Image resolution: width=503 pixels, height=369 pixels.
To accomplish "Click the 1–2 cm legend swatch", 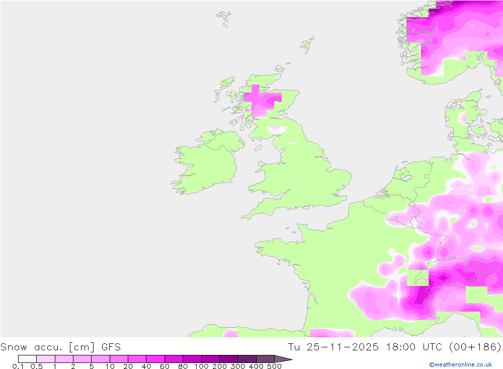I will tap(64, 359).
